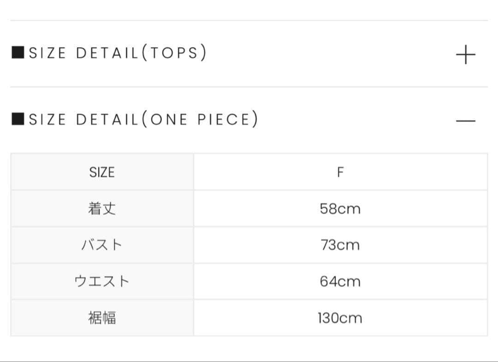Click the 130cm hem width value
The height and width of the screenshot is (362, 498).
(x=340, y=318)
